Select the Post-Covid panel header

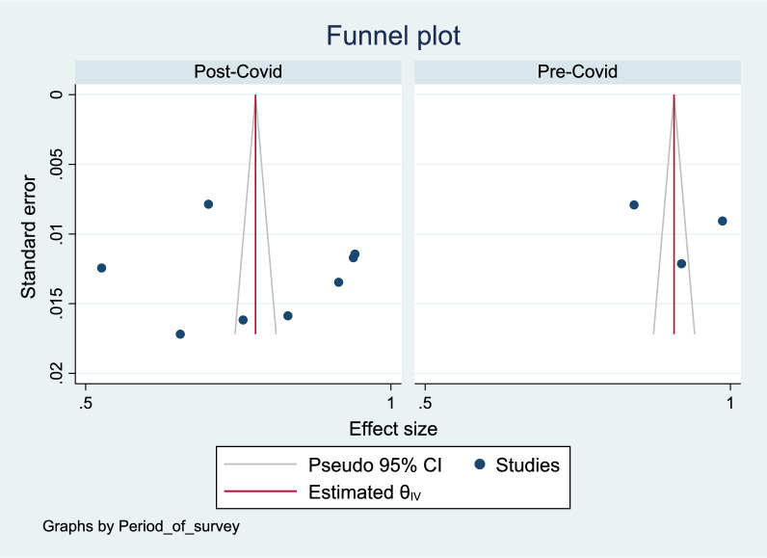(238, 72)
